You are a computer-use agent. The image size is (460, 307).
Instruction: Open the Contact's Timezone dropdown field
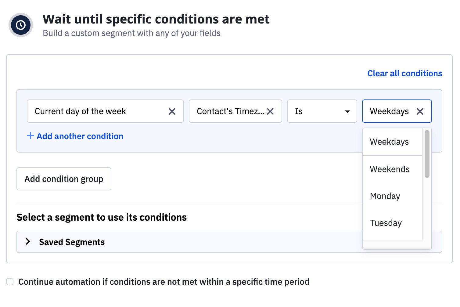230,111
